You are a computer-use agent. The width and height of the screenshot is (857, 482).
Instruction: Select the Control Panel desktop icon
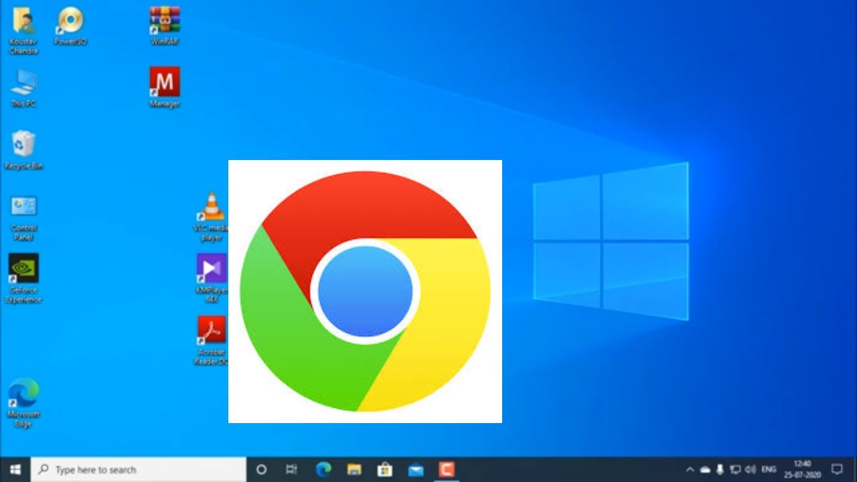pos(23,218)
